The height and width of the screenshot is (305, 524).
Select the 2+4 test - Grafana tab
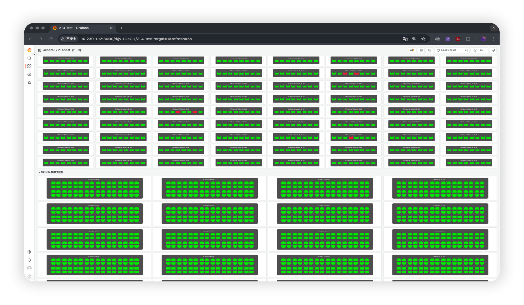click(x=78, y=28)
